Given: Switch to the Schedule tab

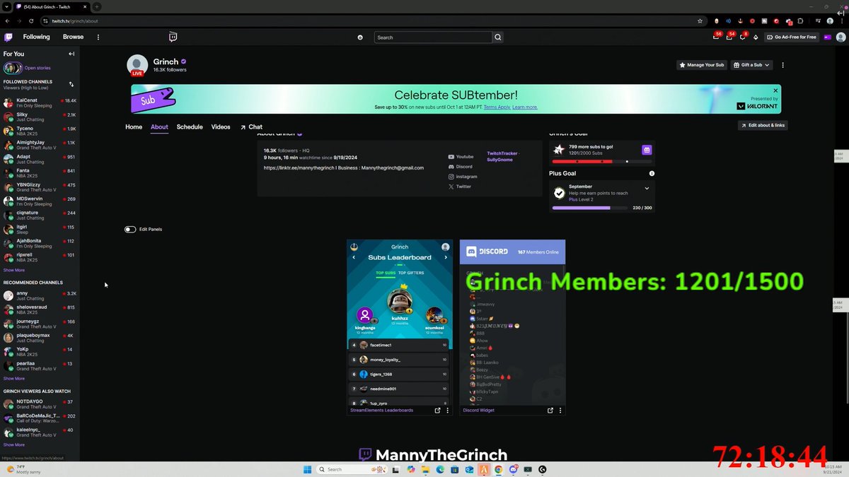Looking at the screenshot, I should (x=190, y=127).
